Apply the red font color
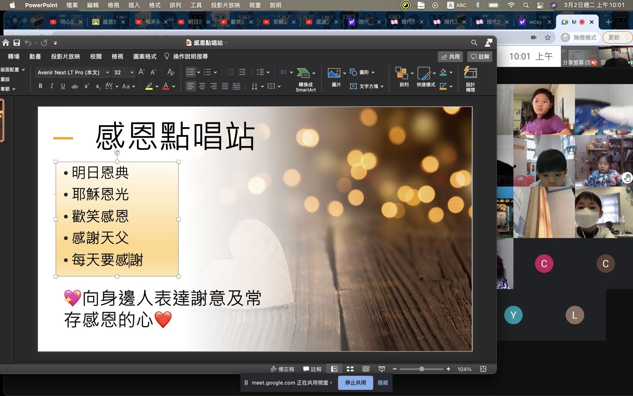This screenshot has width=633, height=396. pos(166,86)
